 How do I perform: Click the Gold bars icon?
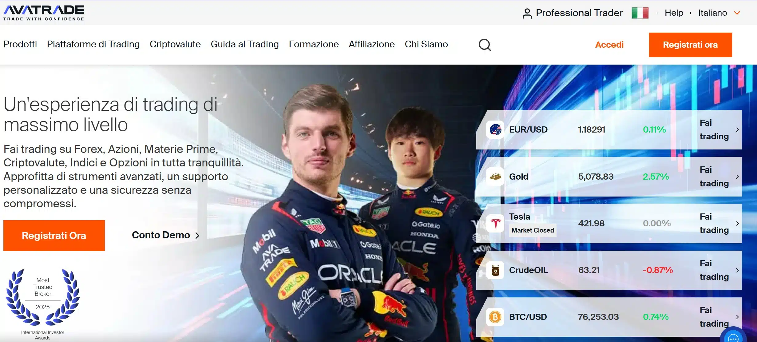(495, 177)
